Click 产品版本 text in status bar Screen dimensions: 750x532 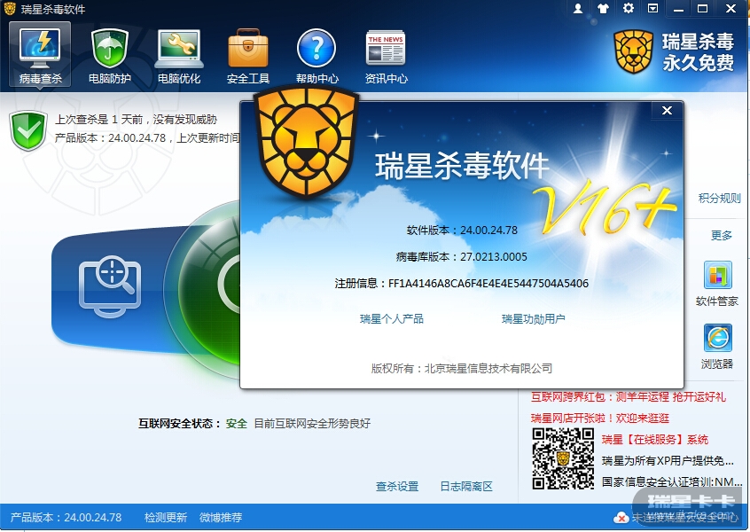(x=66, y=518)
